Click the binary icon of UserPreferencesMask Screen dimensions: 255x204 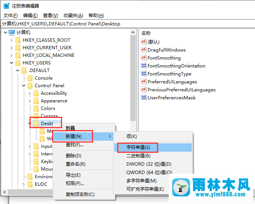[144, 97]
